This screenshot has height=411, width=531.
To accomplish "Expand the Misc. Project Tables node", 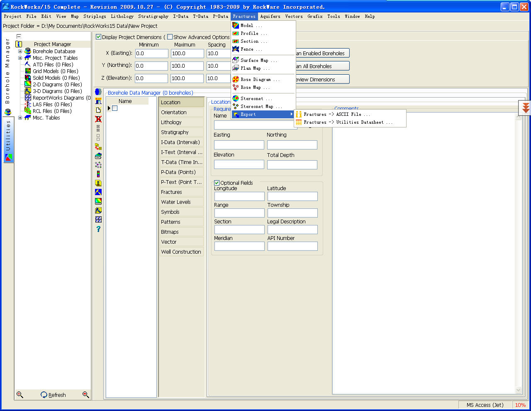I will coord(20,58).
